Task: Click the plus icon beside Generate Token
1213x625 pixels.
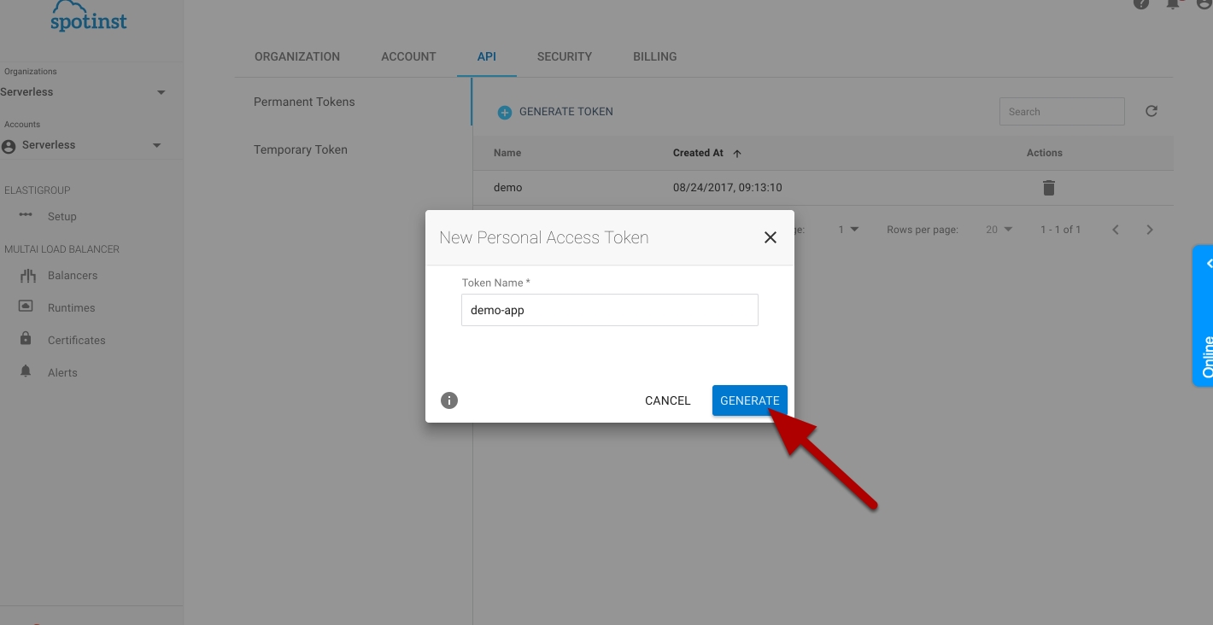Action: coord(505,112)
